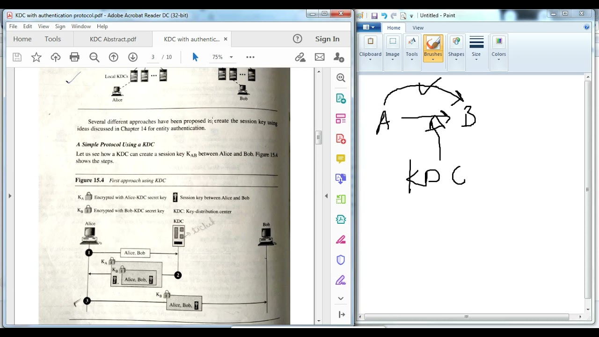Go to next page with down arrow
This screenshot has height=337, width=599.
coord(133,57)
